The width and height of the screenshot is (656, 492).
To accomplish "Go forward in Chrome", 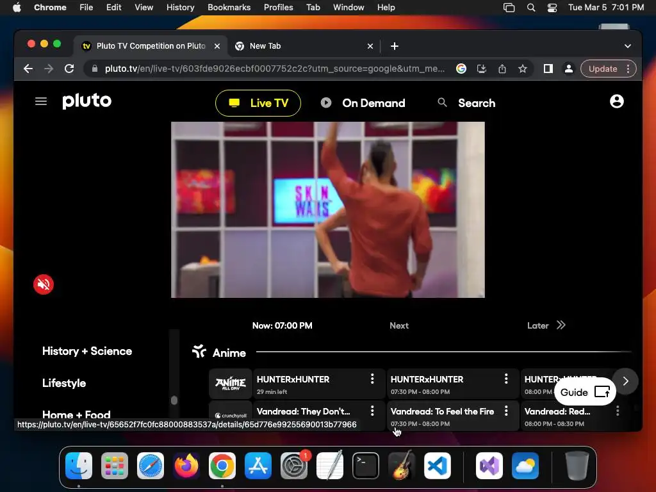I will click(49, 69).
